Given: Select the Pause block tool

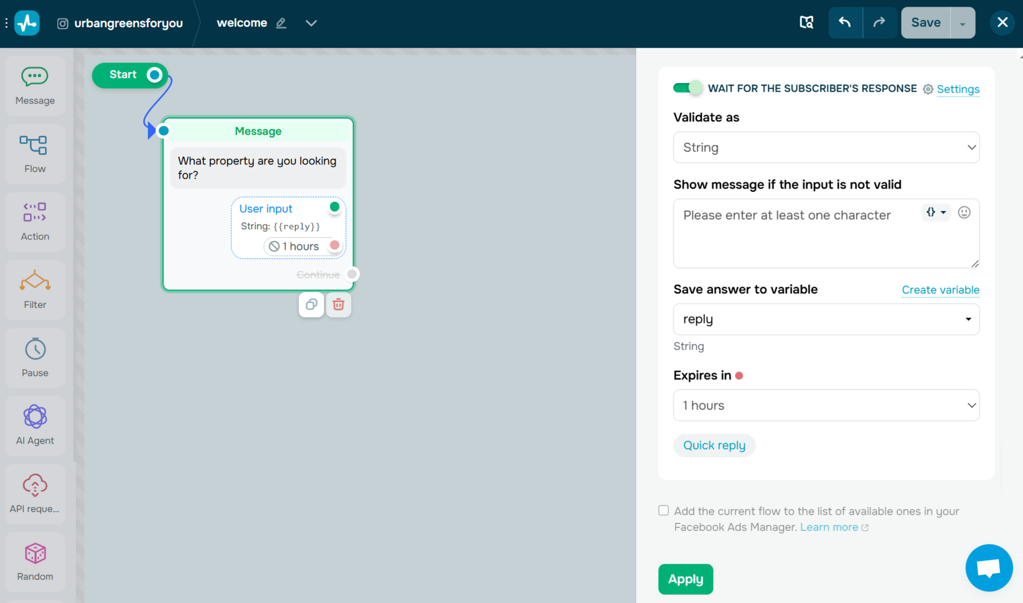Looking at the screenshot, I should point(34,357).
